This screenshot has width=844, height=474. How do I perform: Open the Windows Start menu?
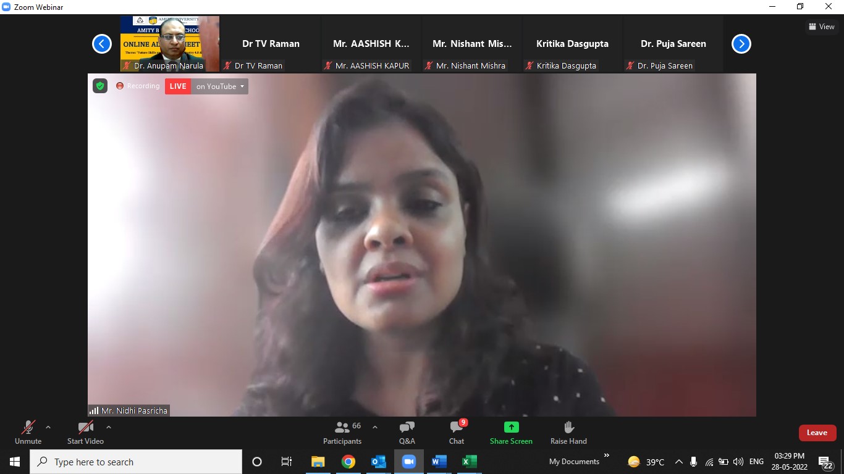click(x=15, y=462)
